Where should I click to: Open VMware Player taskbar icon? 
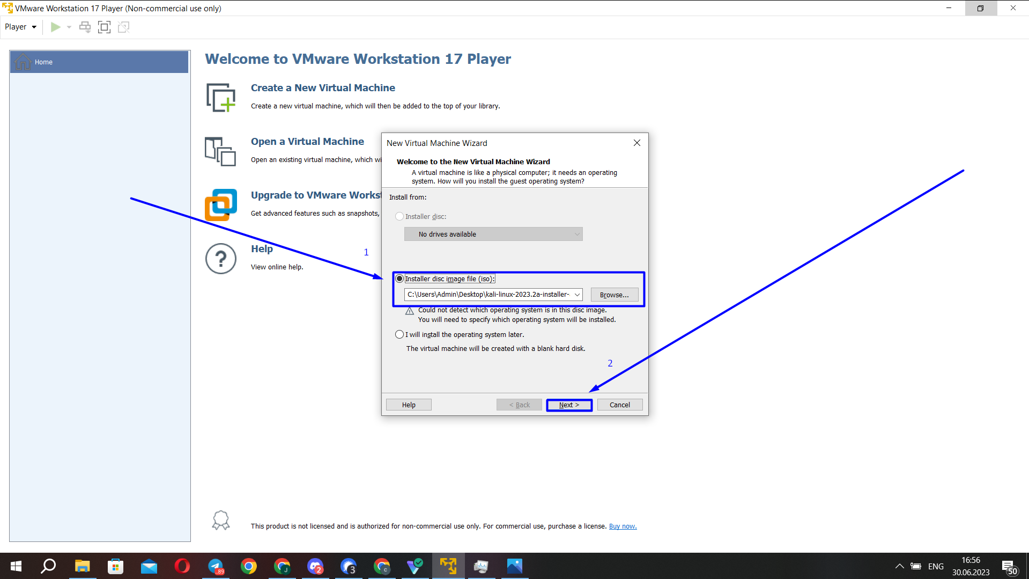[x=448, y=566]
